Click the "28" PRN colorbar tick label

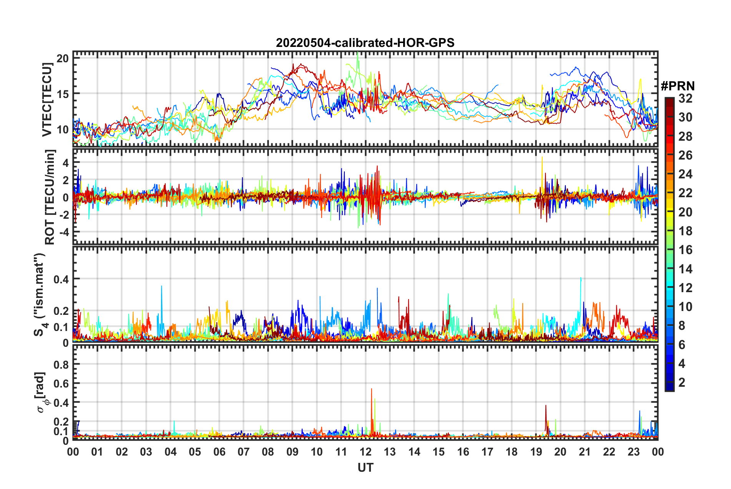685,136
